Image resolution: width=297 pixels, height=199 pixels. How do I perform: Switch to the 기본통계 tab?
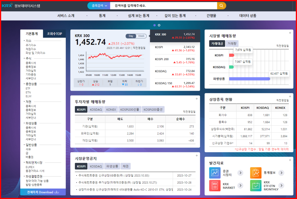click(32, 34)
